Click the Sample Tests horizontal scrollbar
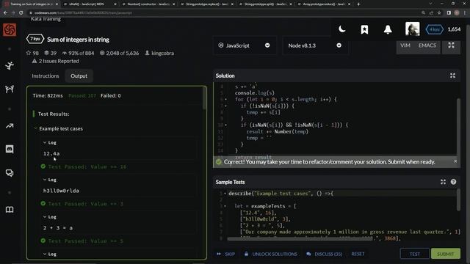Image resolution: width=470 pixels, height=264 pixels. tap(300, 238)
